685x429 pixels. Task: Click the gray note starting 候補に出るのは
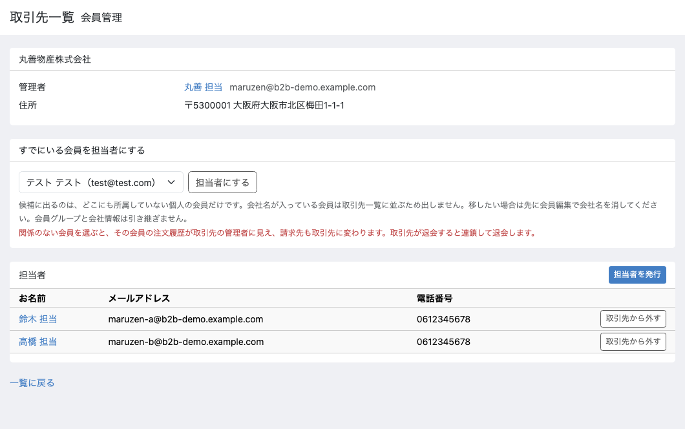pos(338,212)
